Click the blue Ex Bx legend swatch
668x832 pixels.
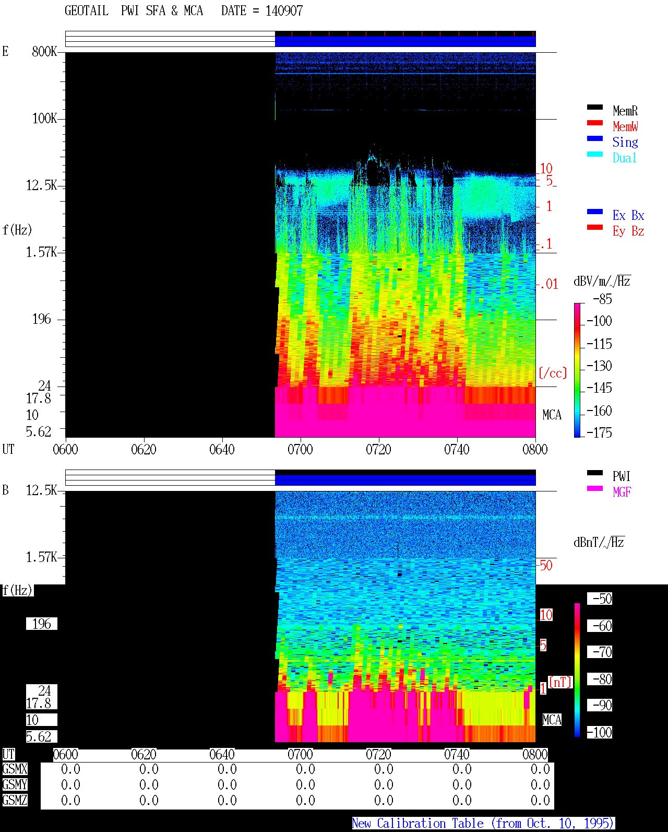click(x=595, y=212)
